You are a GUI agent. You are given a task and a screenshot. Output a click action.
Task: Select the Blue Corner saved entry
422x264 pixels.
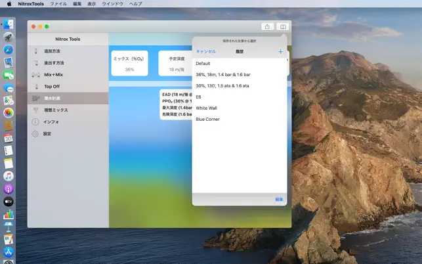coord(240,120)
